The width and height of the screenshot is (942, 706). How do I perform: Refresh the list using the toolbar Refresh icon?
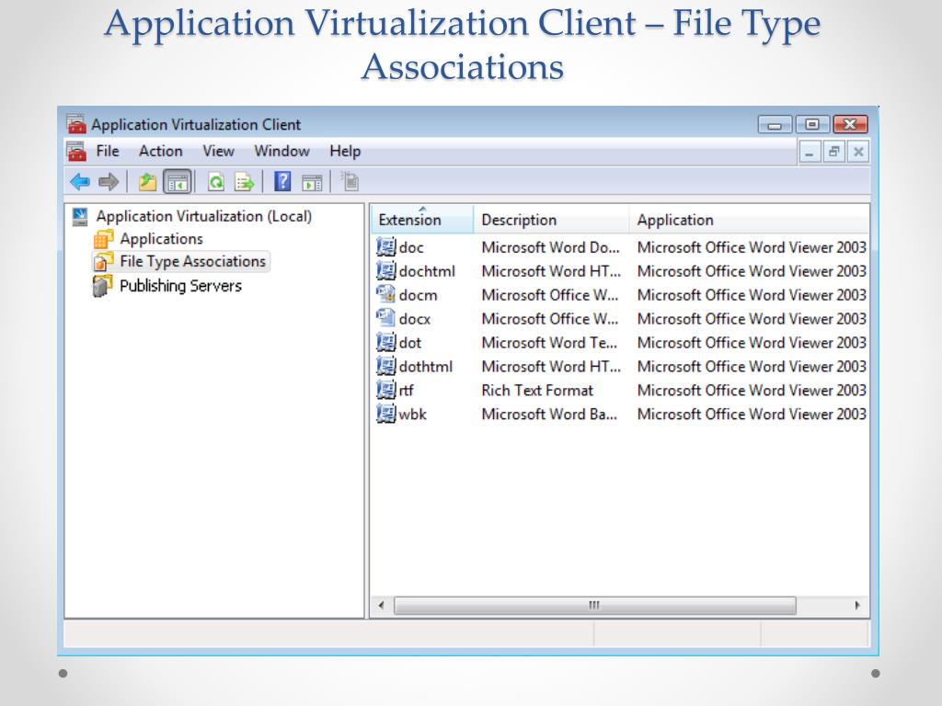click(x=215, y=181)
